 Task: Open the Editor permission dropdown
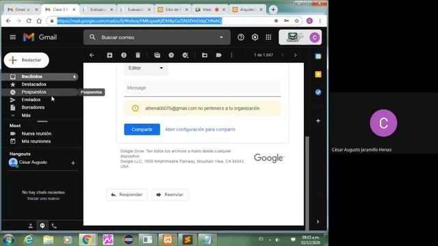point(146,68)
